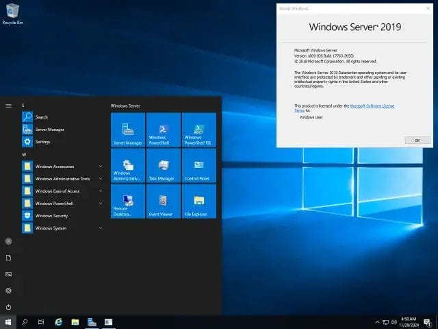The height and width of the screenshot is (329, 438).
Task: Click the Power icon in Start menu
Action: (x=8, y=307)
